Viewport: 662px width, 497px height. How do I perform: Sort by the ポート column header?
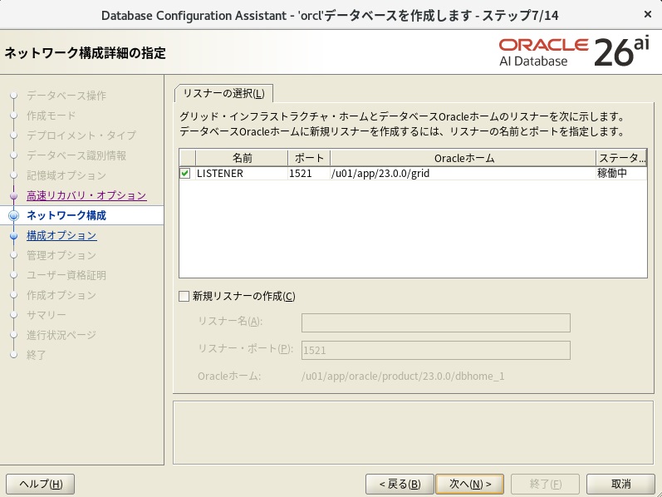[309, 158]
